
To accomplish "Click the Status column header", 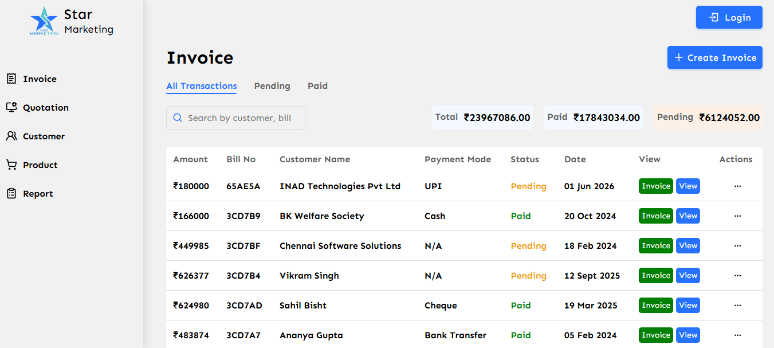I will [525, 159].
